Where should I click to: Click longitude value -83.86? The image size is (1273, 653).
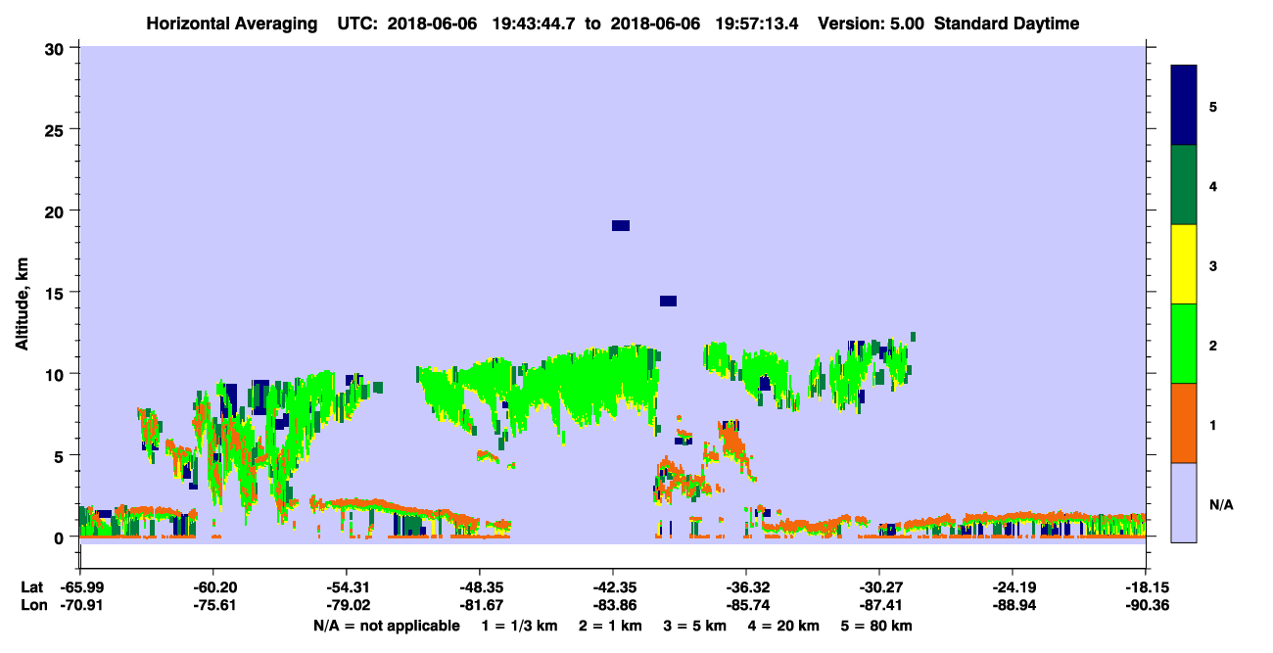click(x=613, y=605)
